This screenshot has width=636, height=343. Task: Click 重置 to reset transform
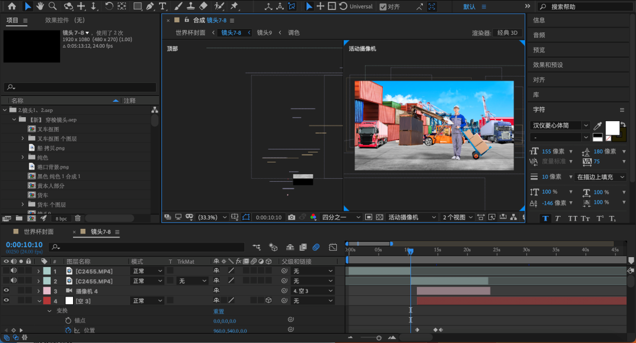[218, 311]
